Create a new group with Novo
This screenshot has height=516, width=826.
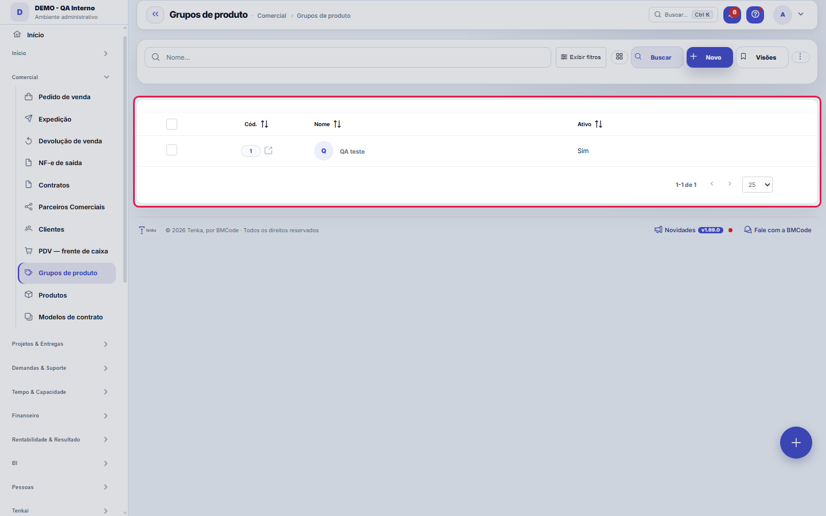point(710,57)
